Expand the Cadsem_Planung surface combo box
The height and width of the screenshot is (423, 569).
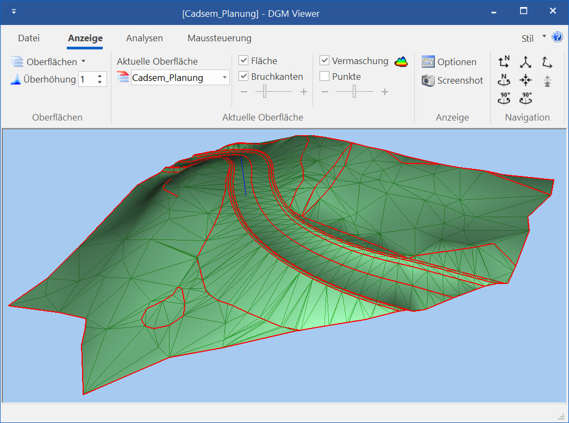tap(224, 78)
